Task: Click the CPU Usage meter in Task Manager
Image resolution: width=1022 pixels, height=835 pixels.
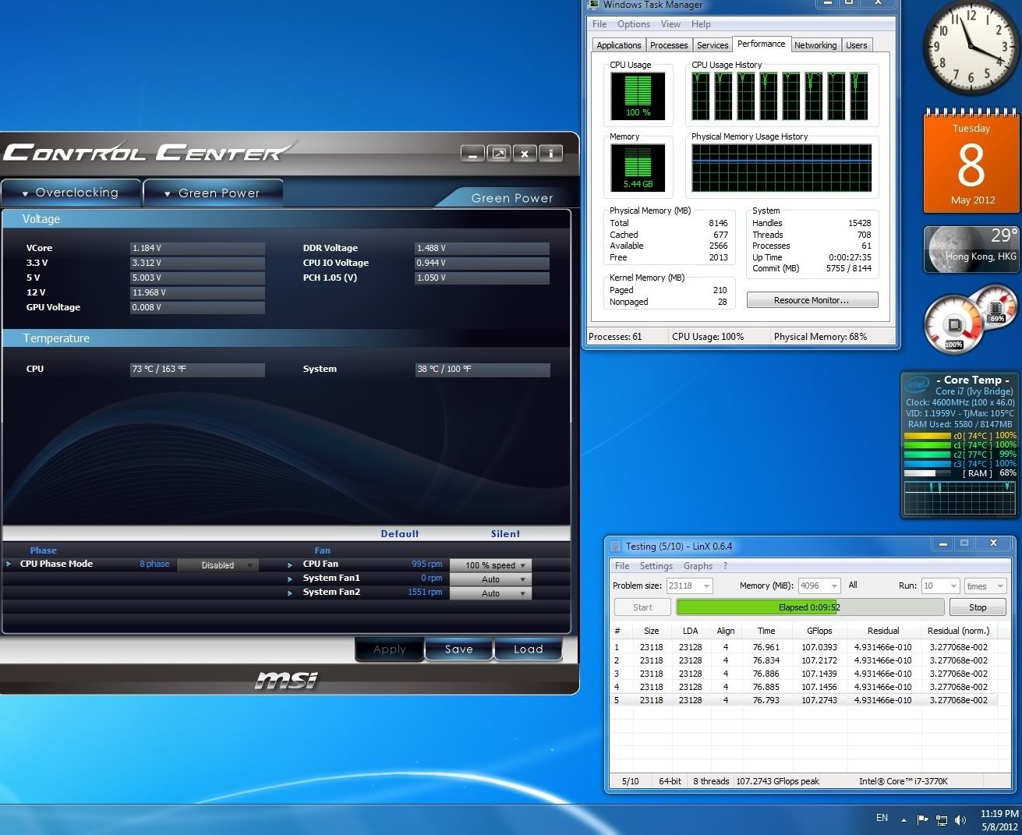Action: pyautogui.click(x=638, y=97)
